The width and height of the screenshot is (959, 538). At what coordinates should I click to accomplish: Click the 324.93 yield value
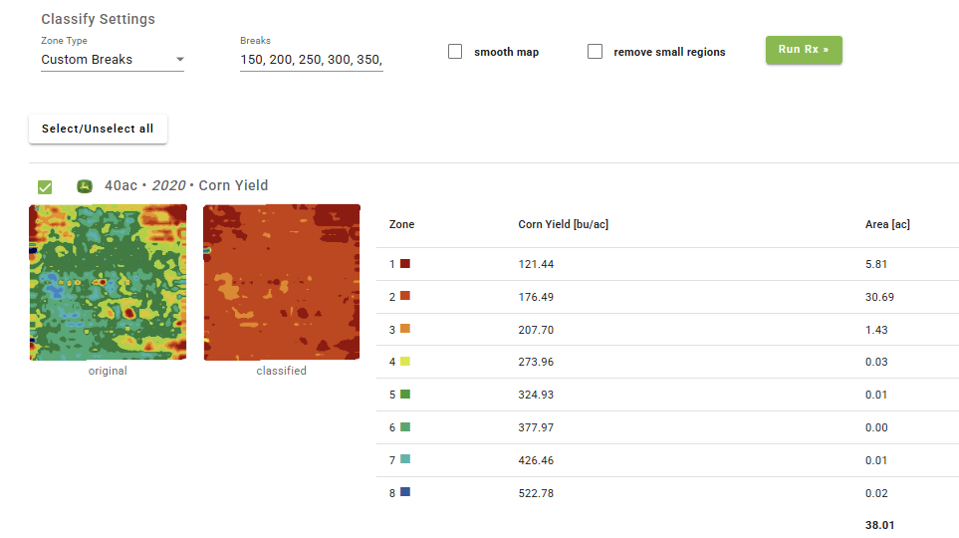(x=536, y=395)
